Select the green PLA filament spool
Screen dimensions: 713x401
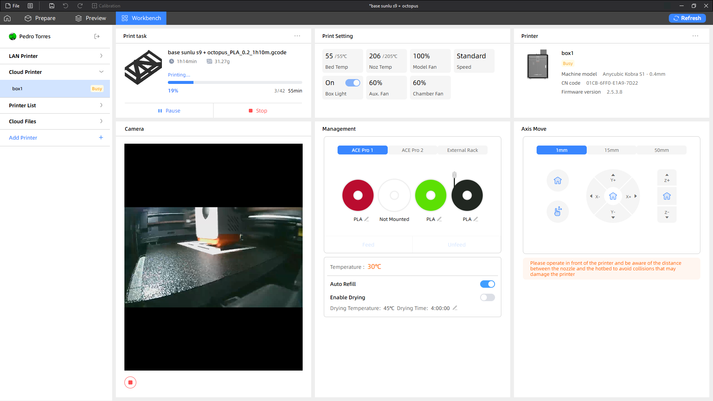pyautogui.click(x=430, y=195)
